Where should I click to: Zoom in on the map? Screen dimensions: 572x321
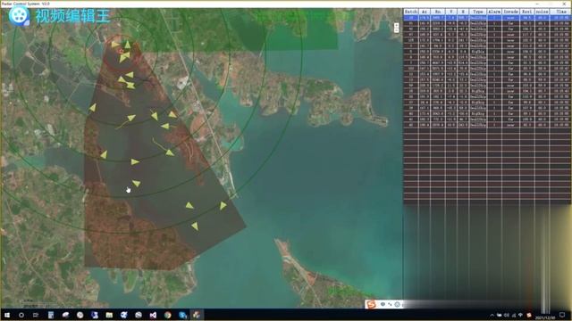[x=397, y=25]
